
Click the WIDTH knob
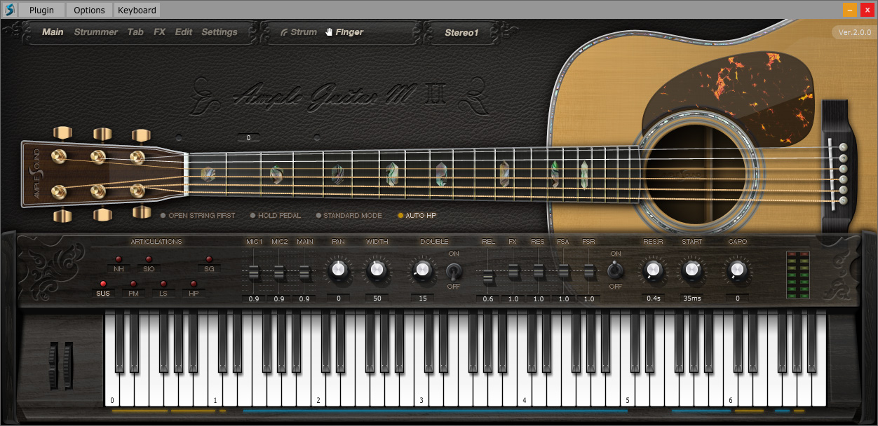[x=377, y=270]
